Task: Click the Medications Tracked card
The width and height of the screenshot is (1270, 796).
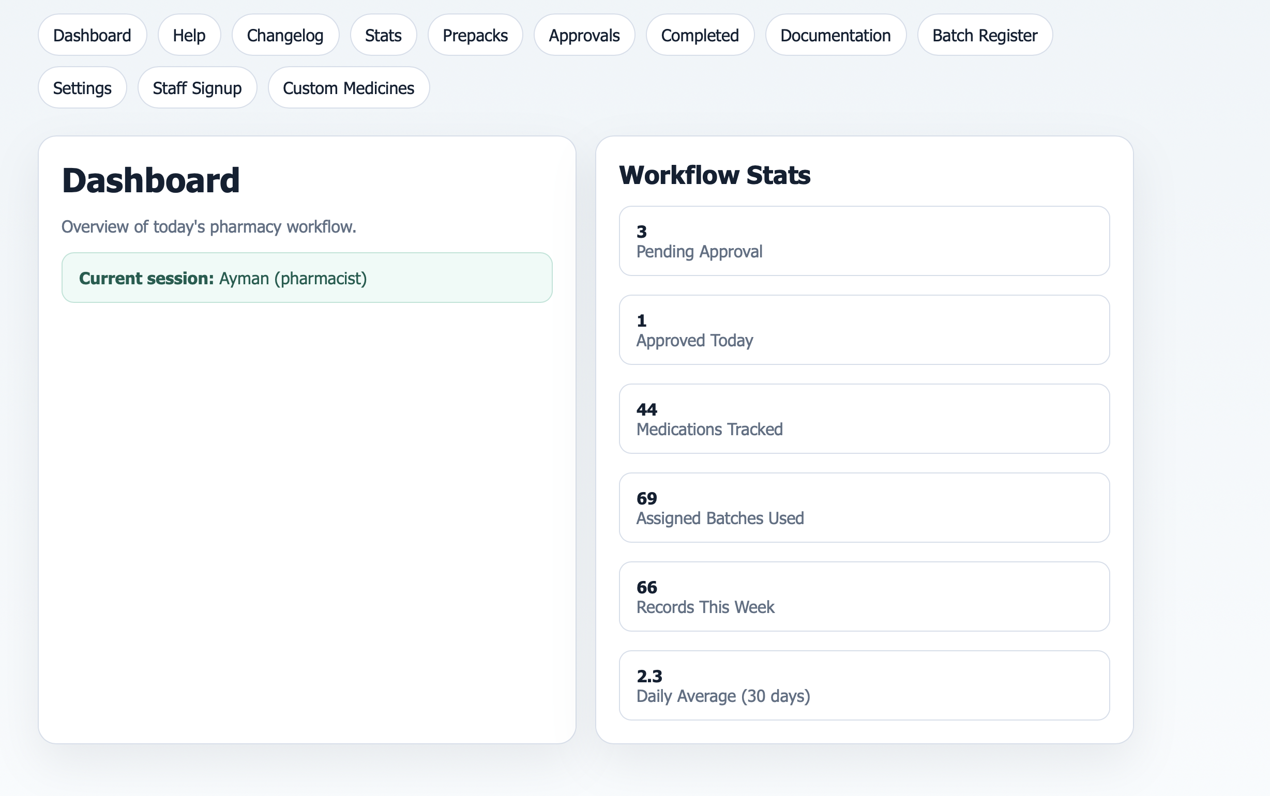Action: [864, 419]
